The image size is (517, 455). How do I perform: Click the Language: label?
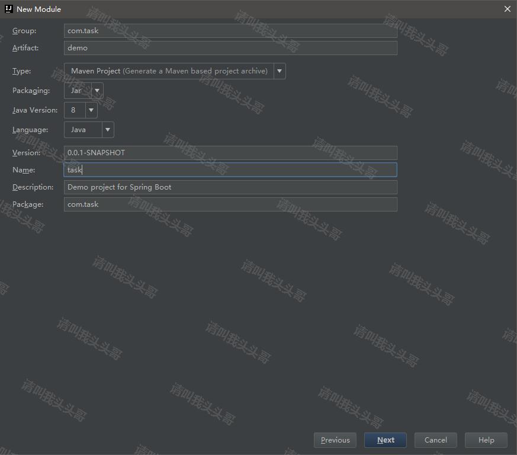(x=30, y=130)
